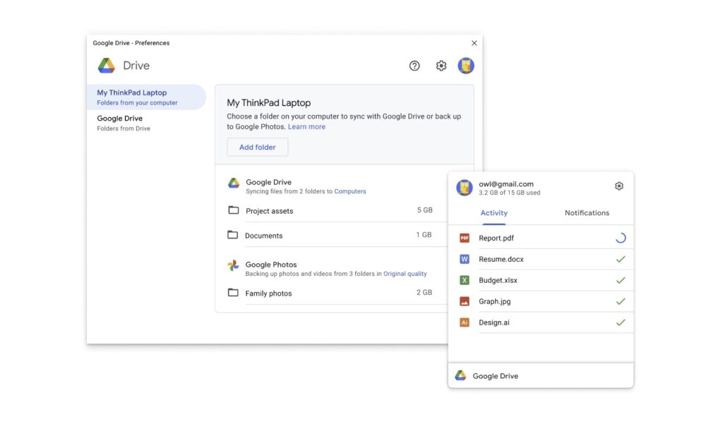Click the 3.2 GB of 15 GB used text

tap(510, 193)
